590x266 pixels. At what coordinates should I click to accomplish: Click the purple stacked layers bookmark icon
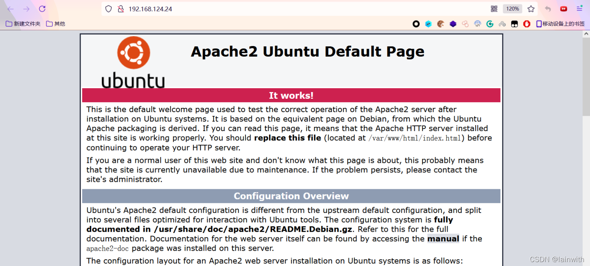pyautogui.click(x=453, y=24)
